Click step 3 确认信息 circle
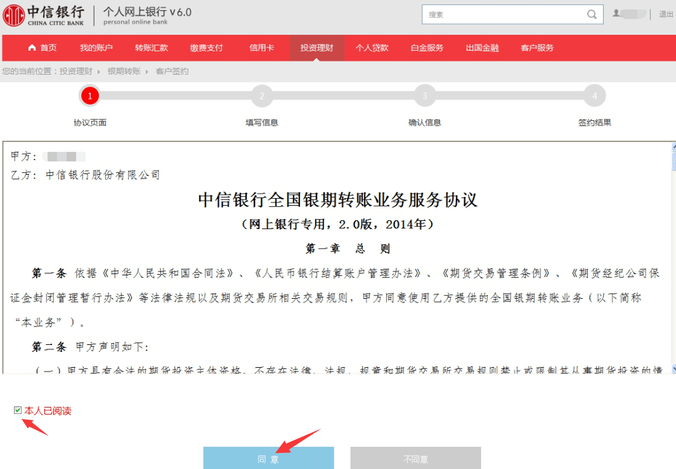676x469 pixels. click(x=425, y=96)
